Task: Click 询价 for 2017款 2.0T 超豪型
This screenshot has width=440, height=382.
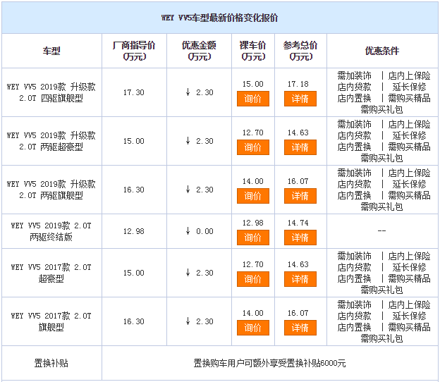Action: pos(253,279)
